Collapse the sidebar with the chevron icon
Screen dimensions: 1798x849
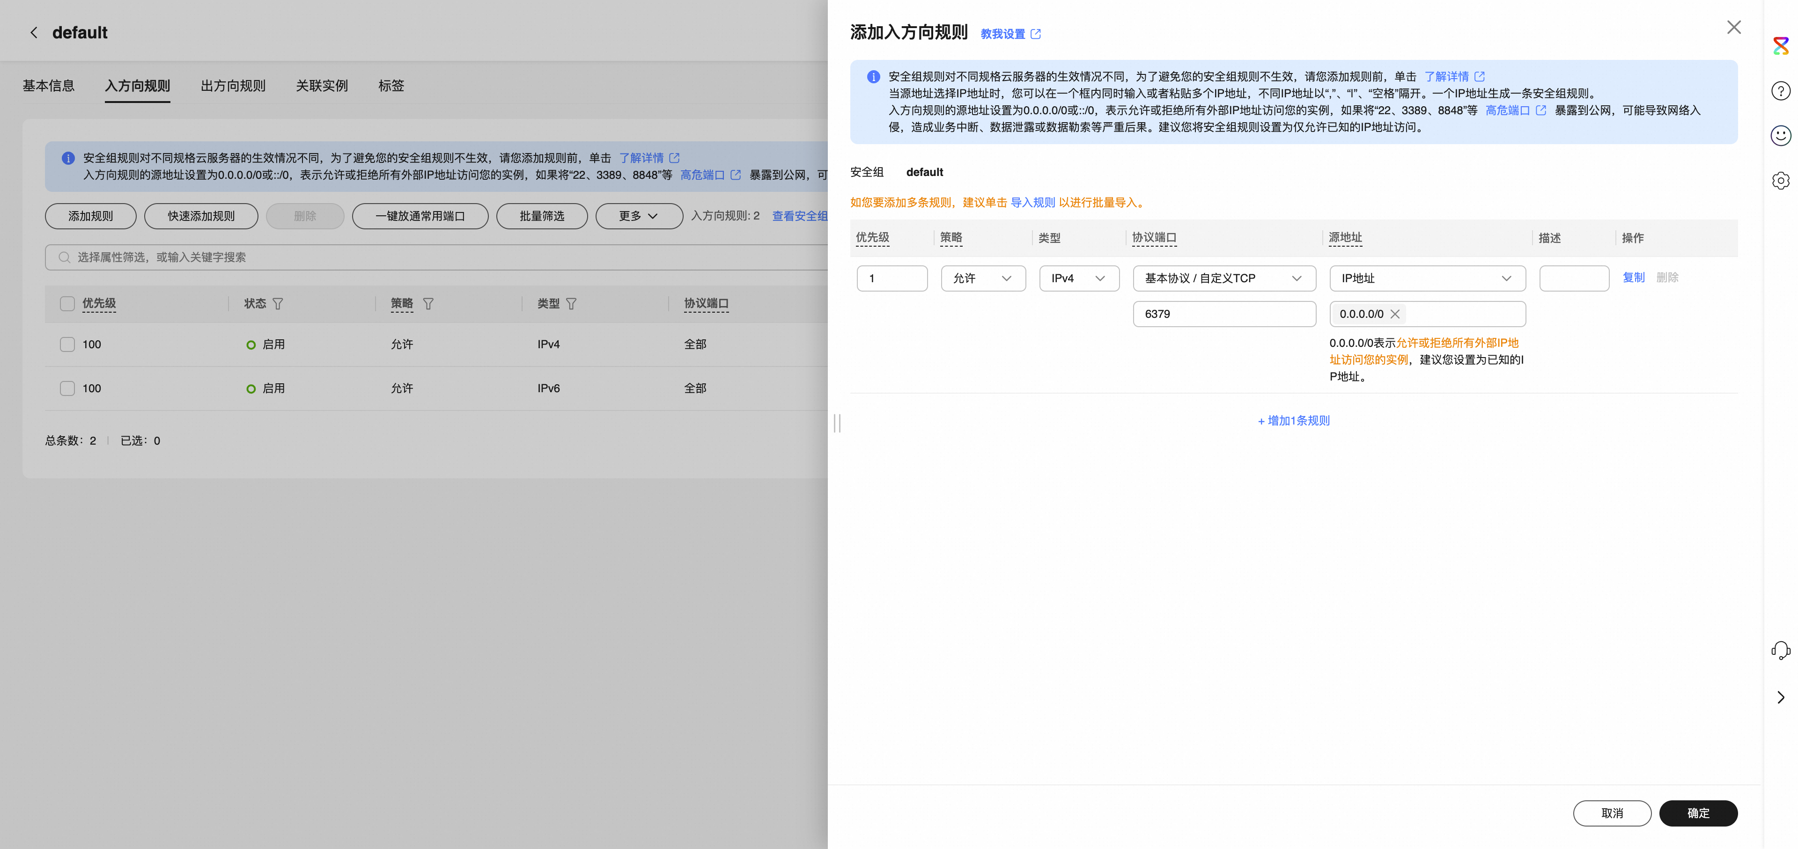[1780, 697]
